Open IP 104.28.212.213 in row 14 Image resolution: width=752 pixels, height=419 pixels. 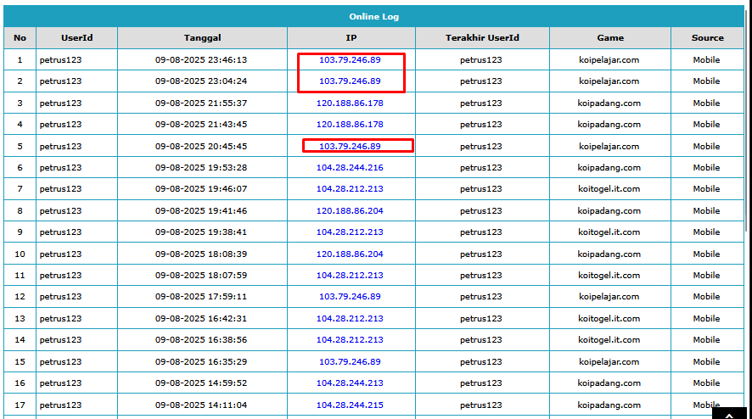pyautogui.click(x=350, y=340)
